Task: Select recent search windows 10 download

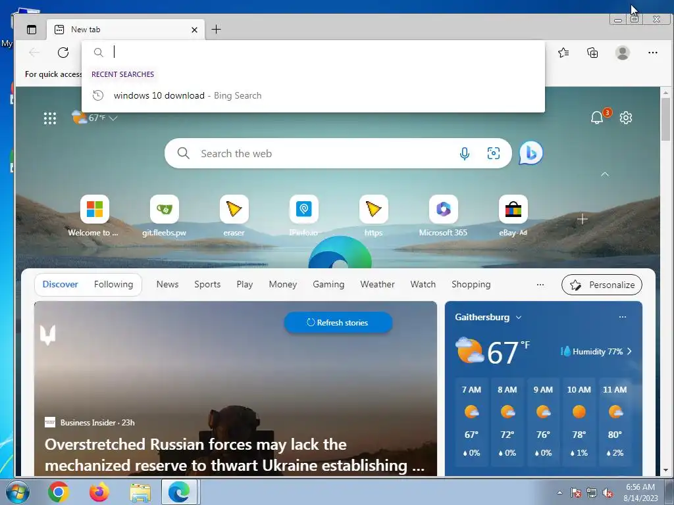Action: [313, 95]
